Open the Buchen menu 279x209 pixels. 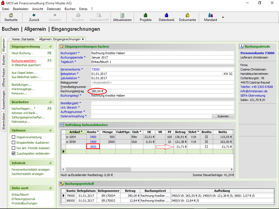click(x=70, y=9)
